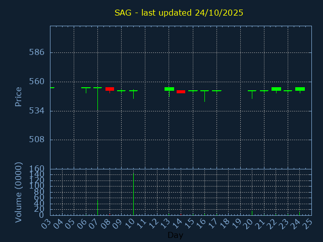Click the green candlestick on day 13

pos(169,89)
